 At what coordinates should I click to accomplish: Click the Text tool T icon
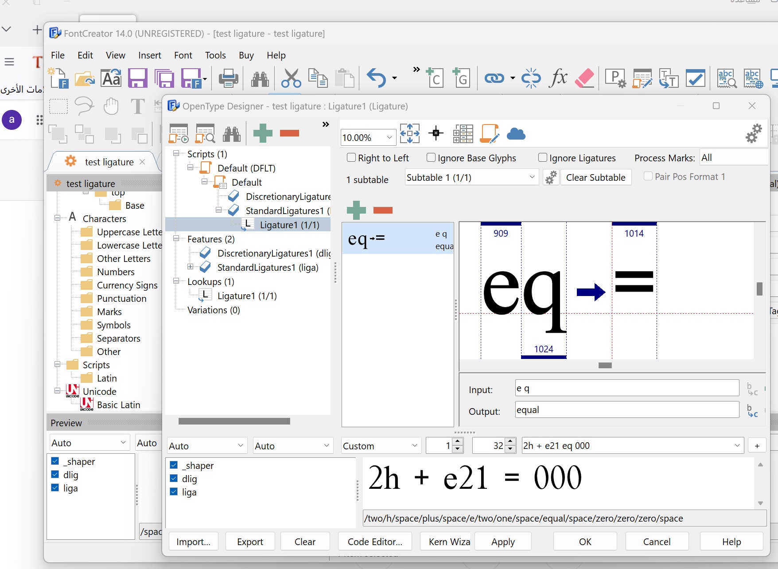point(138,107)
